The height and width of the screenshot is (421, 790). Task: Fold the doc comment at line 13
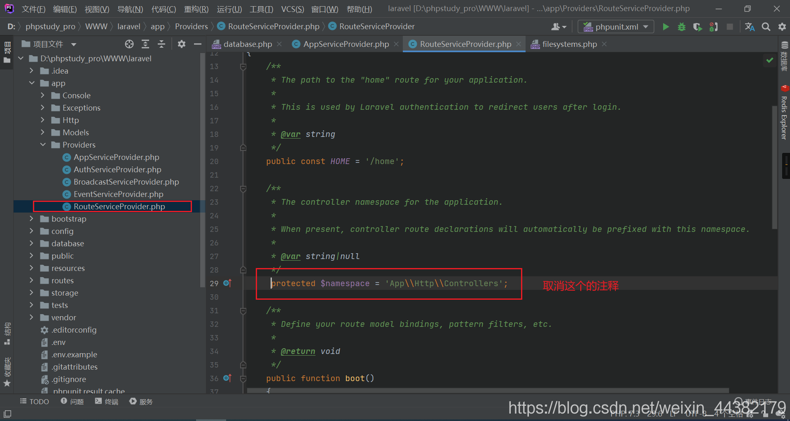tap(243, 67)
